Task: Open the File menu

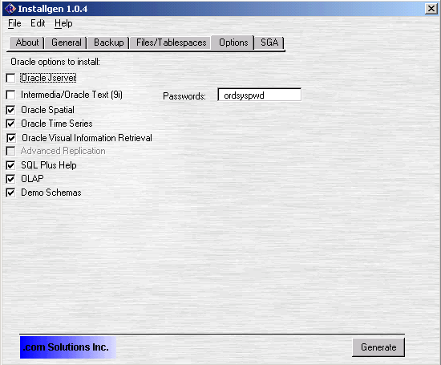Action: click(x=14, y=23)
